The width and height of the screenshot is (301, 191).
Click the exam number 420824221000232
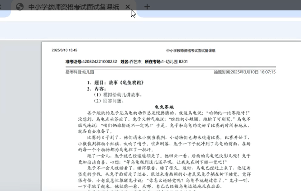(100, 62)
